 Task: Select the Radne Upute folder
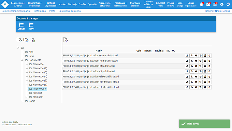[38, 89]
